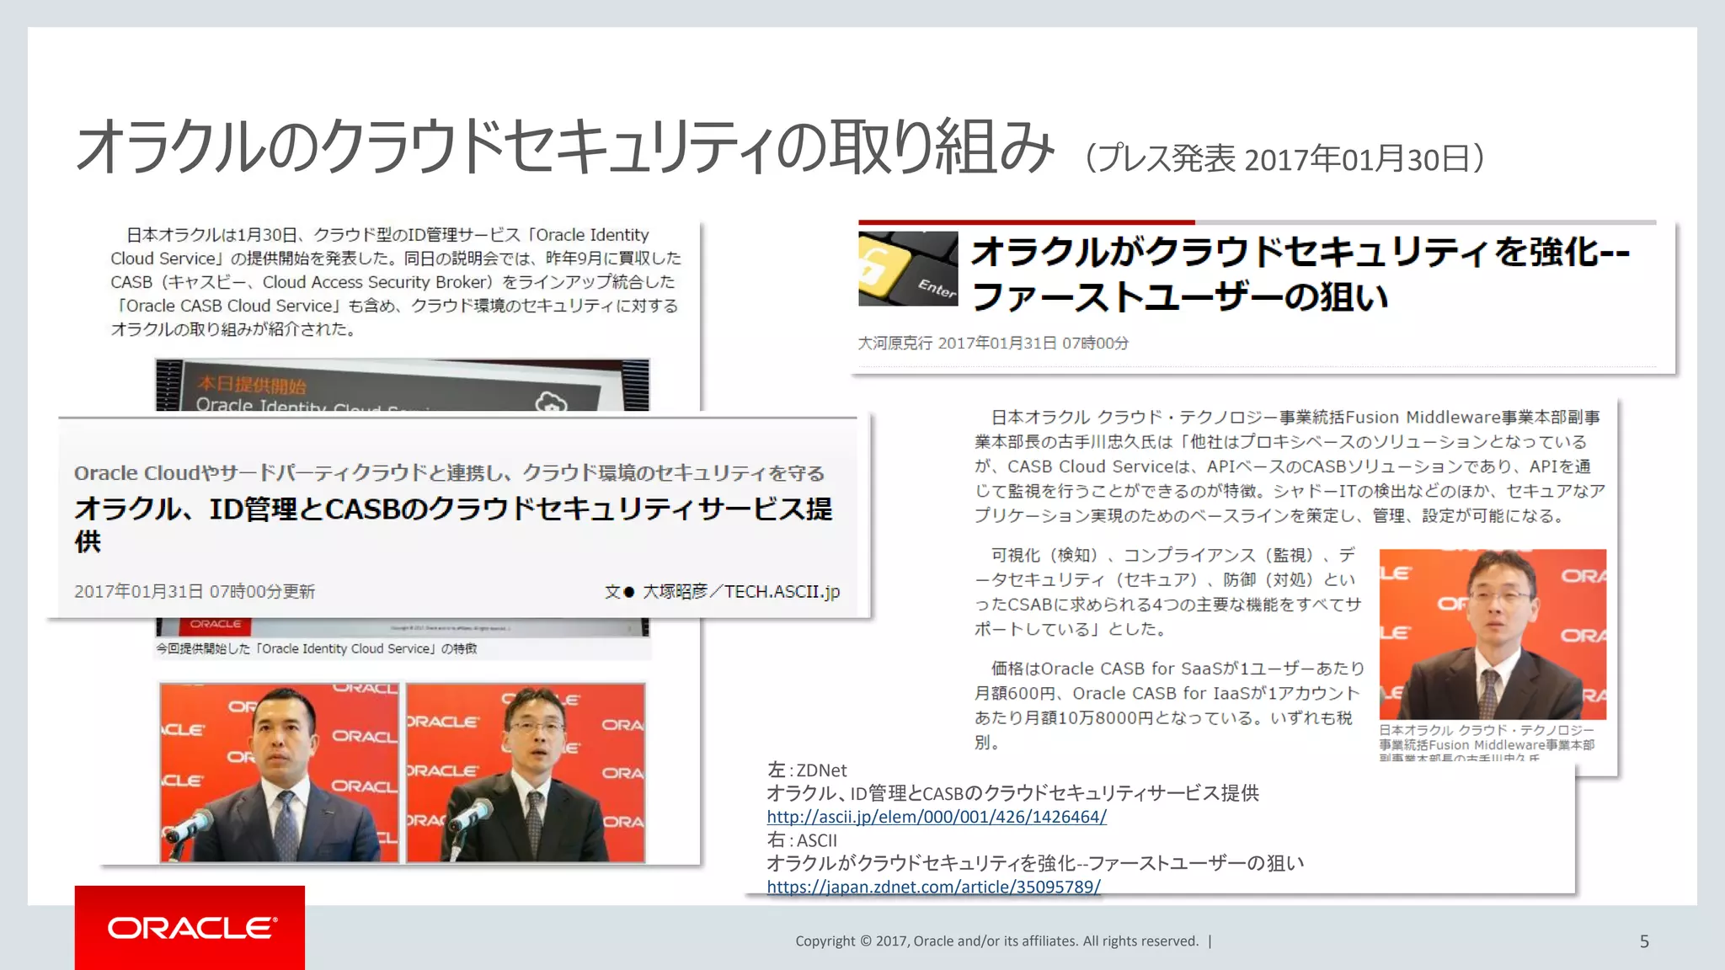The image size is (1725, 970).
Task: Open the japan.zdnet.com article link
Action: (x=933, y=887)
